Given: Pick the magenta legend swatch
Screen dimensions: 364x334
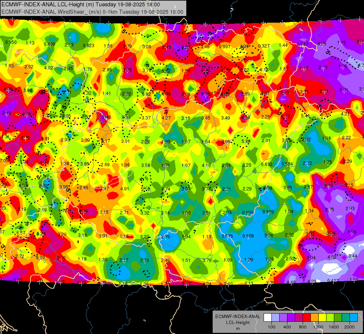Looking at the screenshot, I should [x=299, y=318].
